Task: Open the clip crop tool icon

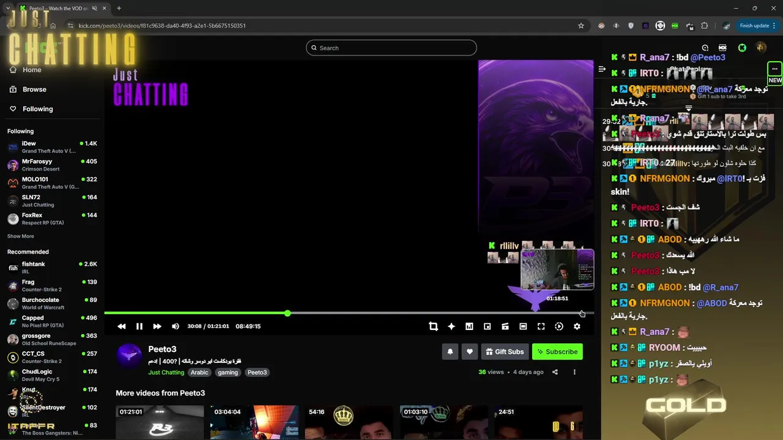Action: point(433,326)
